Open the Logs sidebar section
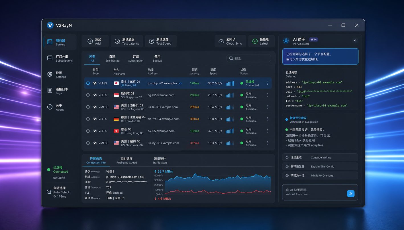404x230 pixels. click(60, 91)
